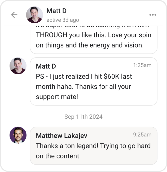Click Matt D's avatar beside the 1:25am message

tap(18, 66)
